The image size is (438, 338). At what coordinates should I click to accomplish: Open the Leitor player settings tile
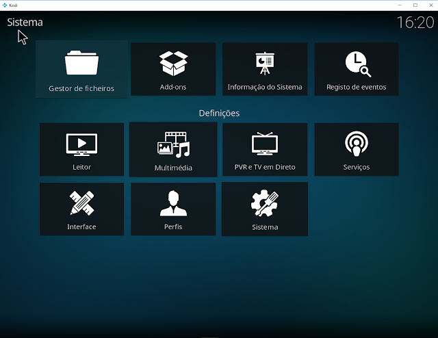coord(81,149)
